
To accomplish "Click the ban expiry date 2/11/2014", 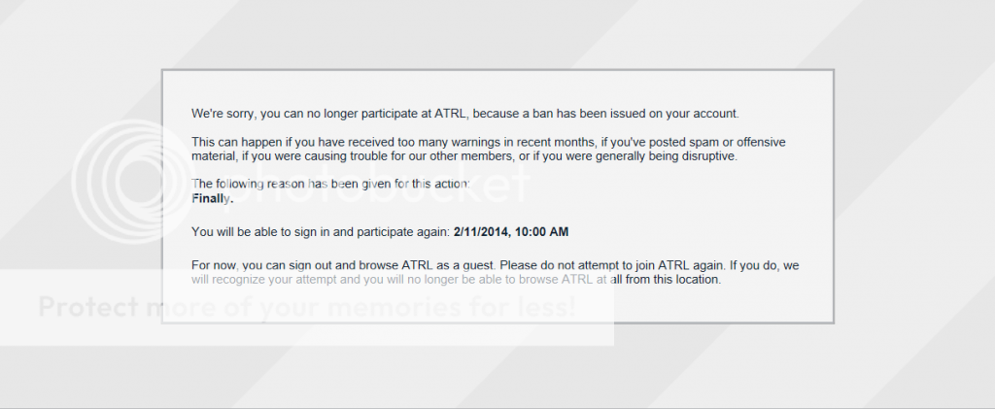I will point(487,231).
